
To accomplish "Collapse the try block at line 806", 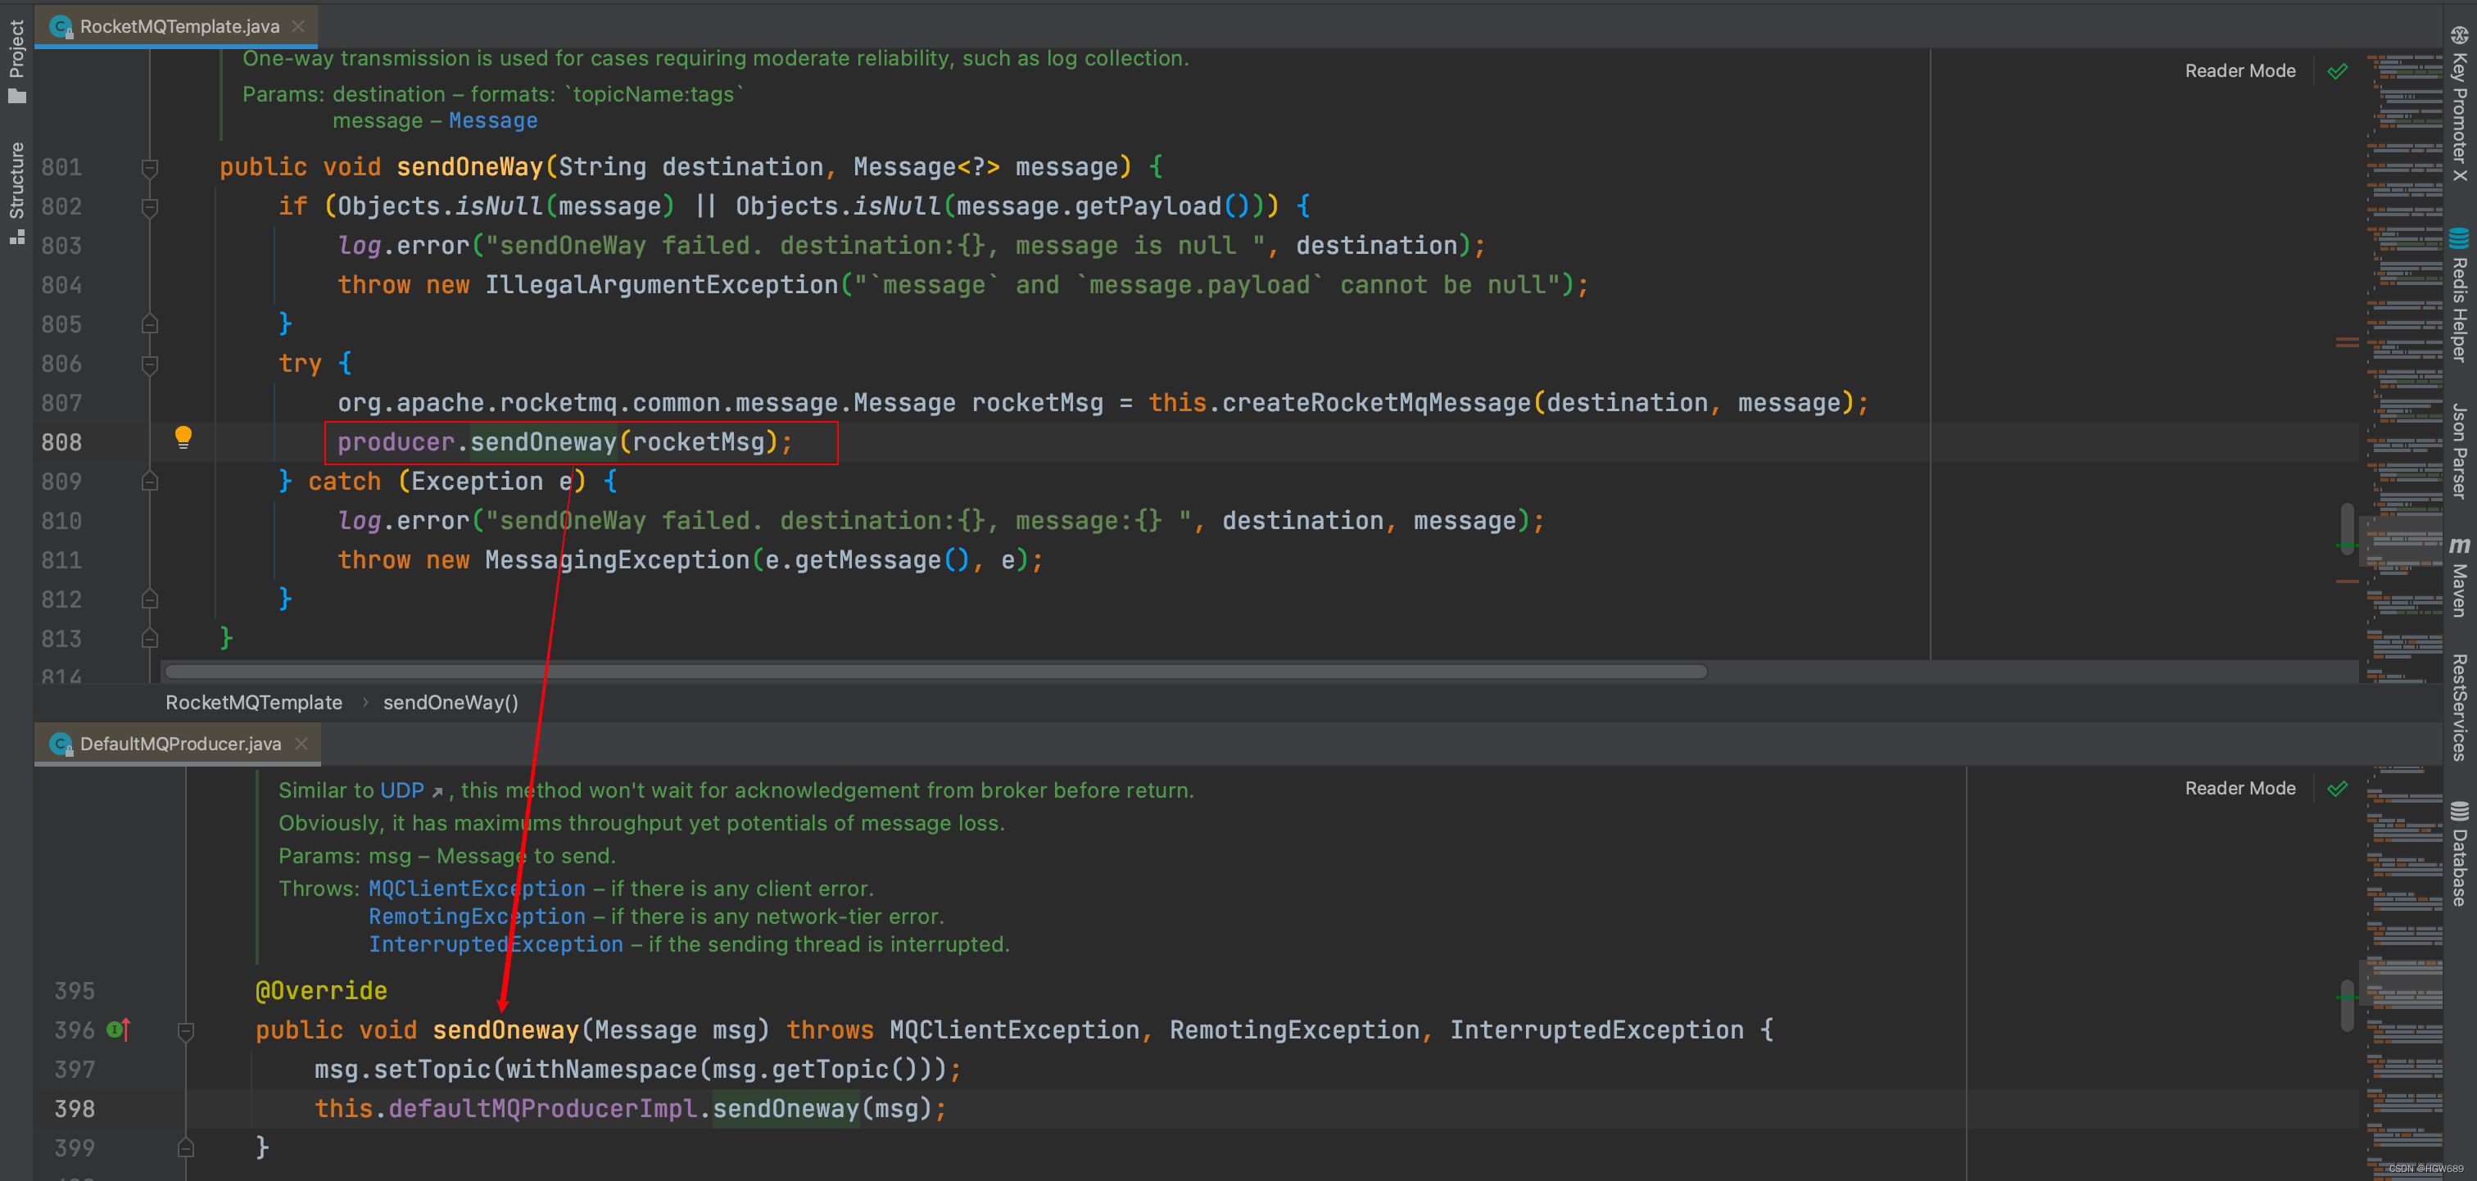I will click(x=150, y=364).
